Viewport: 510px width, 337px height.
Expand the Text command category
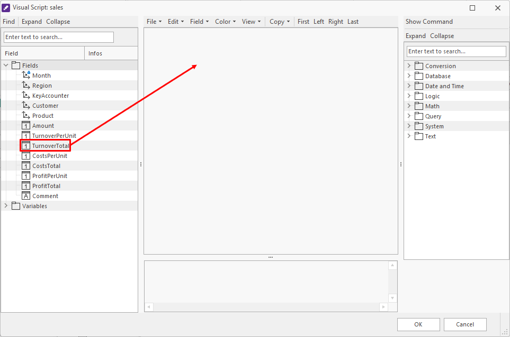coord(409,136)
